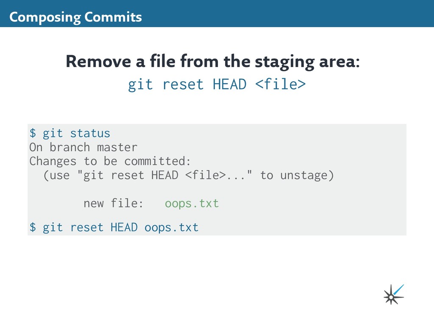This screenshot has height=326, width=434.
Task: Select the 'Composing Commits' header title
Action: coord(75,17)
